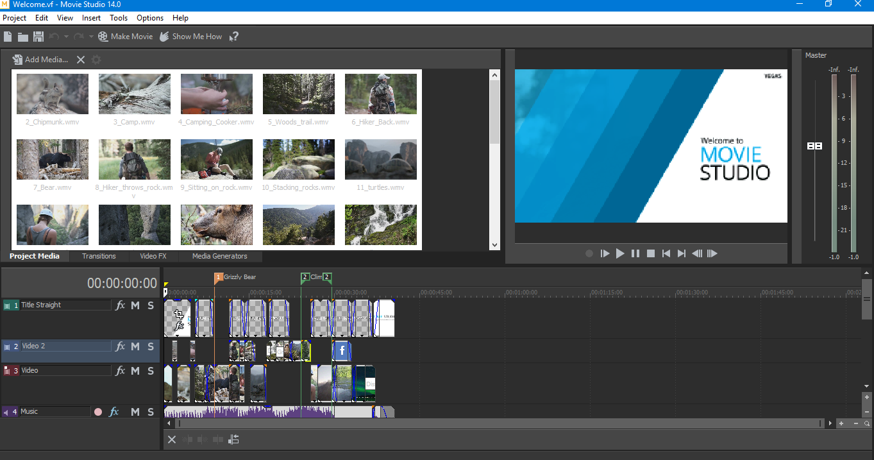This screenshot has height=460, width=874.
Task: Click the Record button under the preview
Action: click(x=589, y=253)
